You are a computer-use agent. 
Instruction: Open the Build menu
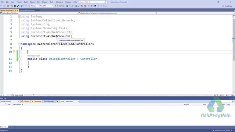[26, 2]
